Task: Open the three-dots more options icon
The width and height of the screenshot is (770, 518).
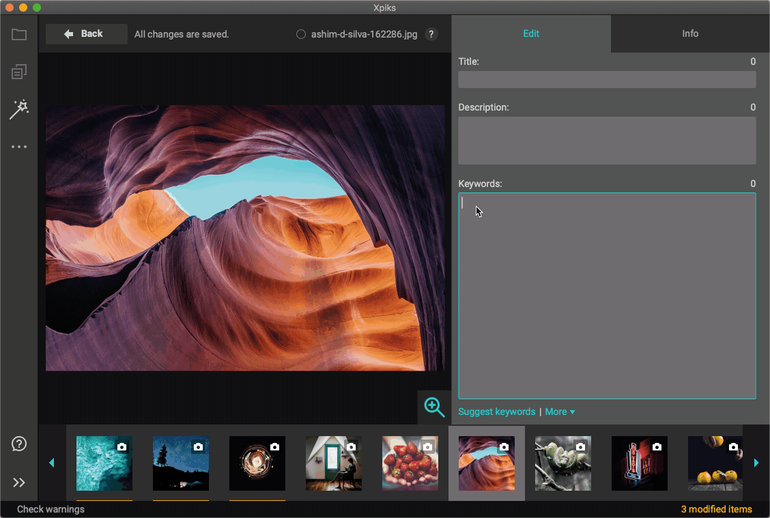Action: tap(19, 147)
